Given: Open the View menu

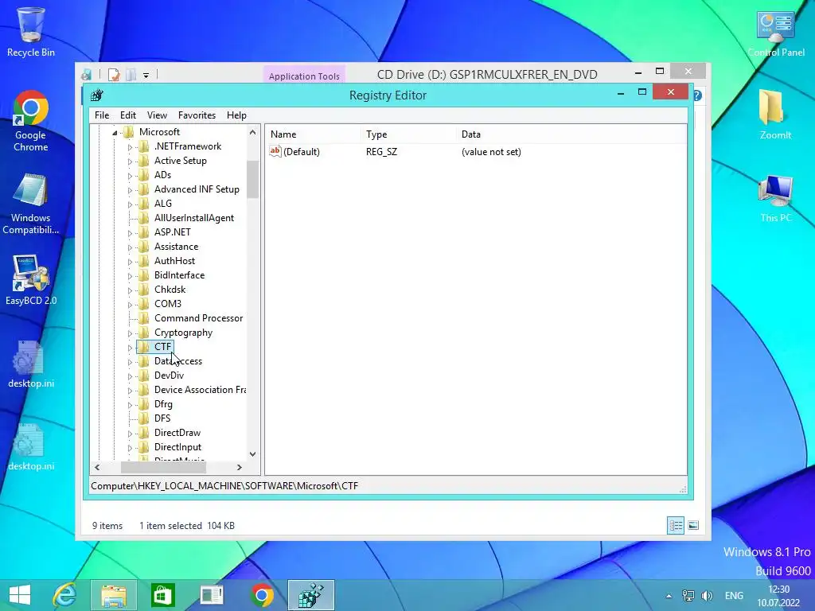Looking at the screenshot, I should point(157,115).
